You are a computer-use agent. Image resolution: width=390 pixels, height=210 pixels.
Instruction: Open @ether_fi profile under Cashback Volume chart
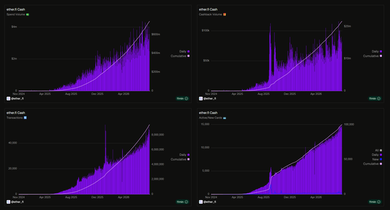click(210, 98)
